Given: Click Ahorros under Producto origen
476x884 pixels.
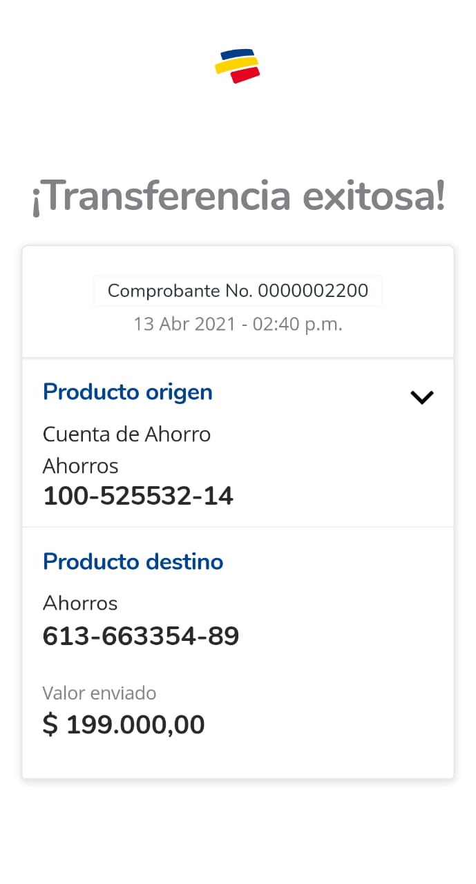Looking at the screenshot, I should tap(80, 466).
